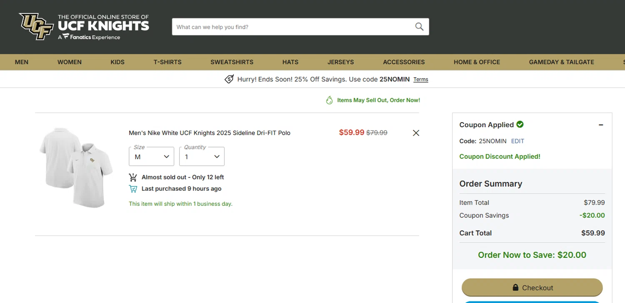Screen dimensions: 625x303
Task: Open the Sweatshirts menu
Action: tap(232, 62)
